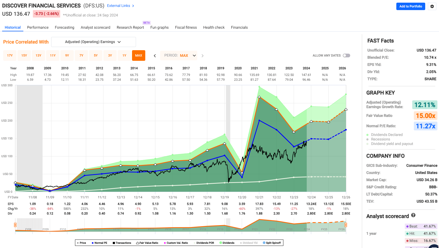Switch to the Forecasting tab
The image size is (439, 248).
(64, 27)
